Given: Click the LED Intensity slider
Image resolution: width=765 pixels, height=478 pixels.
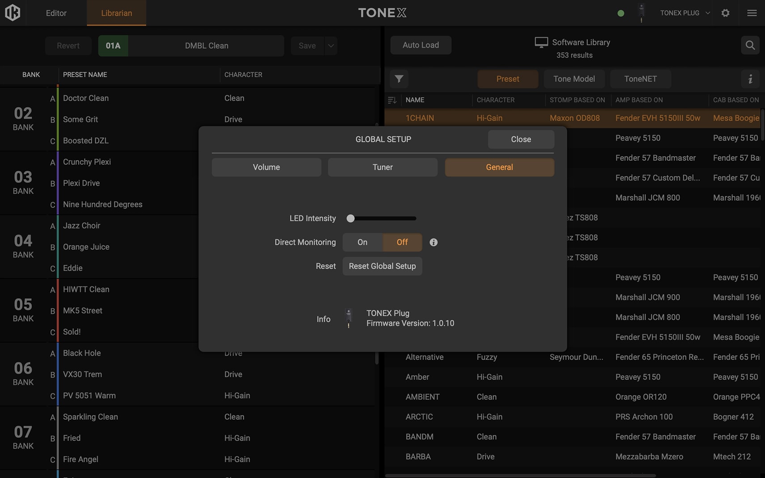Looking at the screenshot, I should 382,219.
